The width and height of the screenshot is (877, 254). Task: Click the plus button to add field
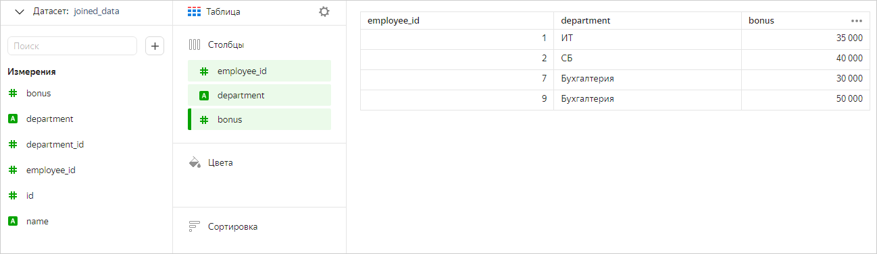155,46
